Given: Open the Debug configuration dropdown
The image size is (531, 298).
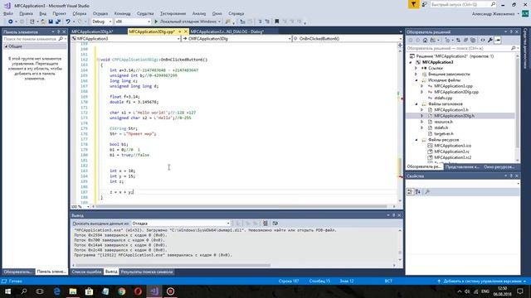Looking at the screenshot, I should tap(101, 22).
